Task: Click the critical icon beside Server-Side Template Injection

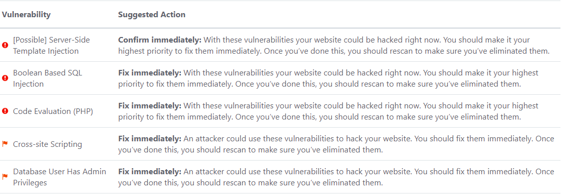Action: (5, 46)
